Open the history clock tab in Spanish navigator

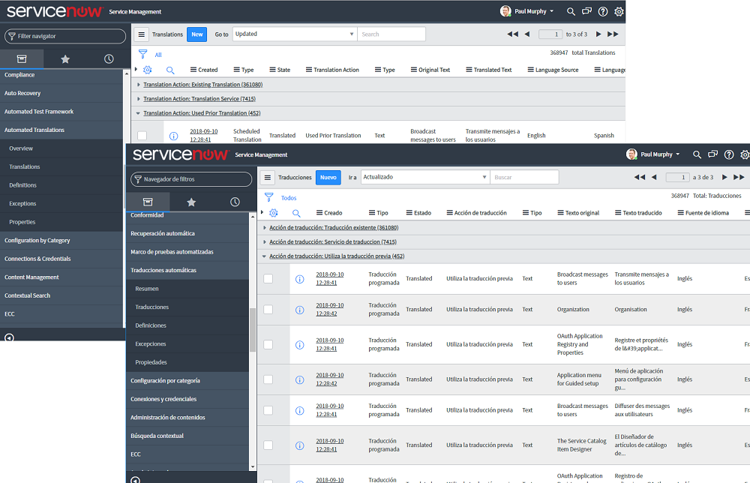coord(235,202)
